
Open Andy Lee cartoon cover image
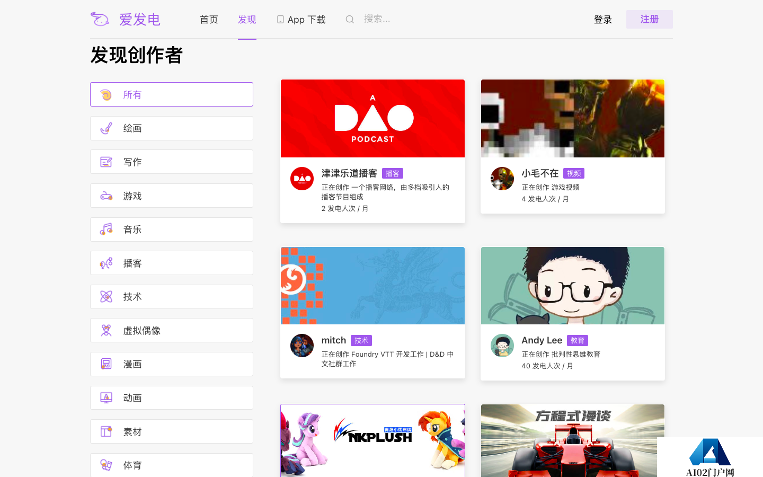[573, 286]
